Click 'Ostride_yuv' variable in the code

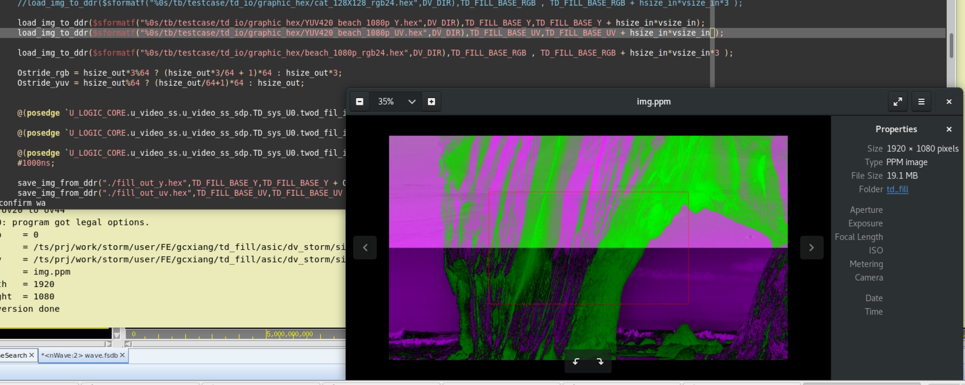click(43, 83)
